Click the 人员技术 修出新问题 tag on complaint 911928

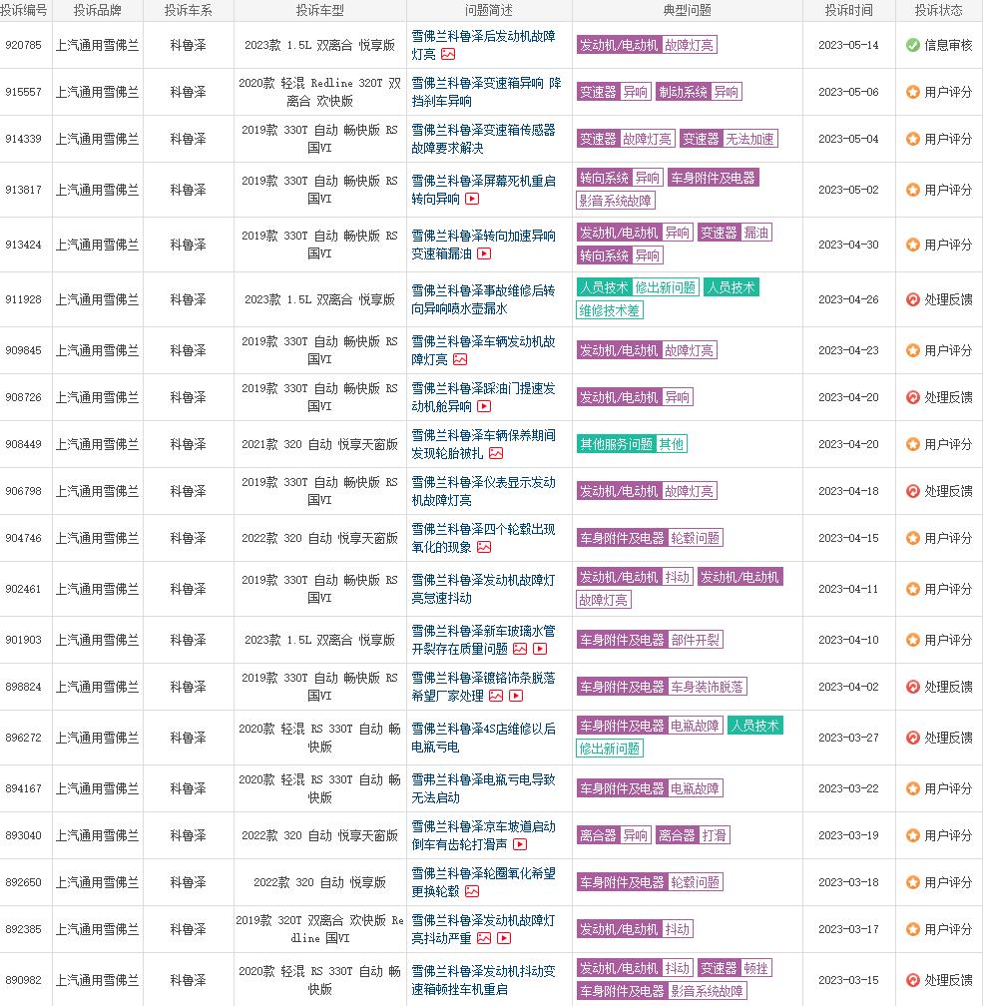pos(637,286)
